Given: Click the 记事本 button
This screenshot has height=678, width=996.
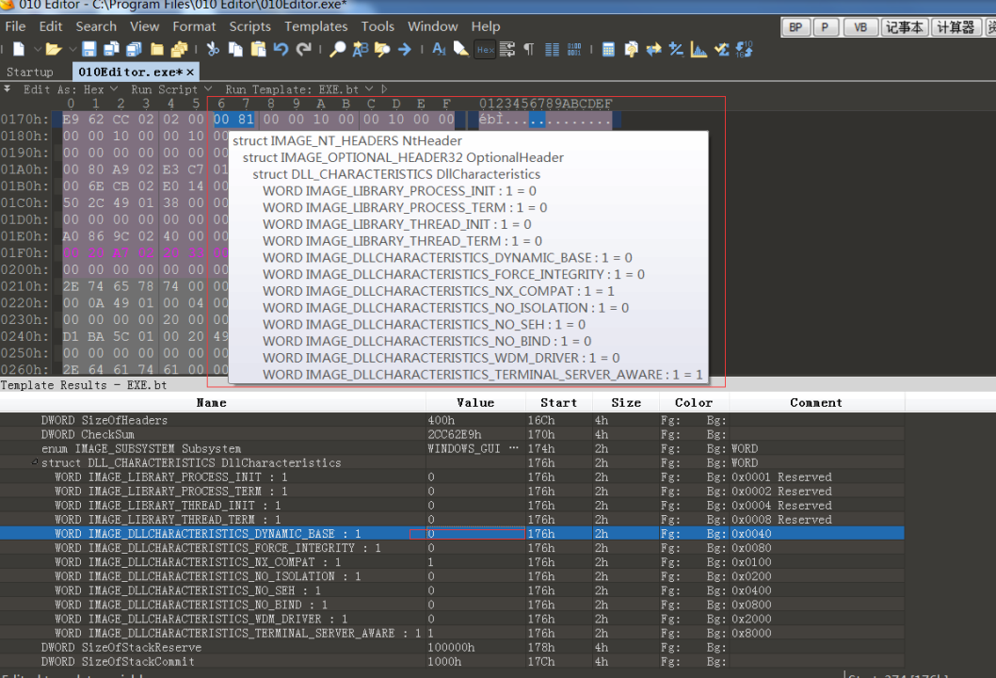Looking at the screenshot, I should coord(904,27).
